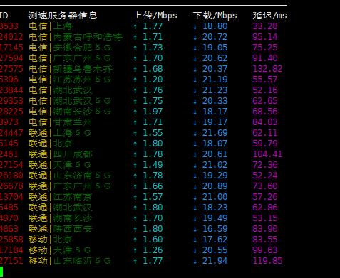Select the 移动 北京 server name

[51, 240]
